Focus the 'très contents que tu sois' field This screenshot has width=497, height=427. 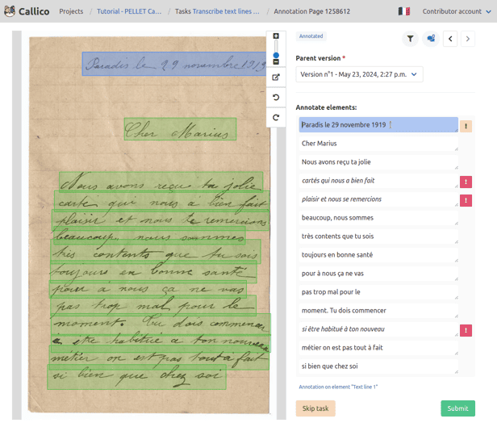click(x=378, y=237)
